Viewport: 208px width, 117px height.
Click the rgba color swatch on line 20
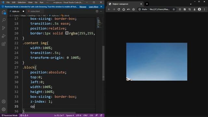point(67,33)
